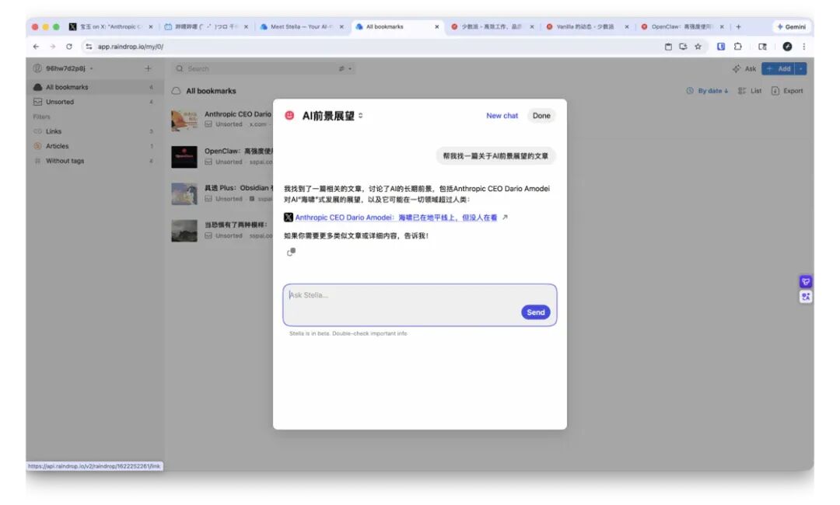Select Unsorted in the sidebar

[x=94, y=102]
